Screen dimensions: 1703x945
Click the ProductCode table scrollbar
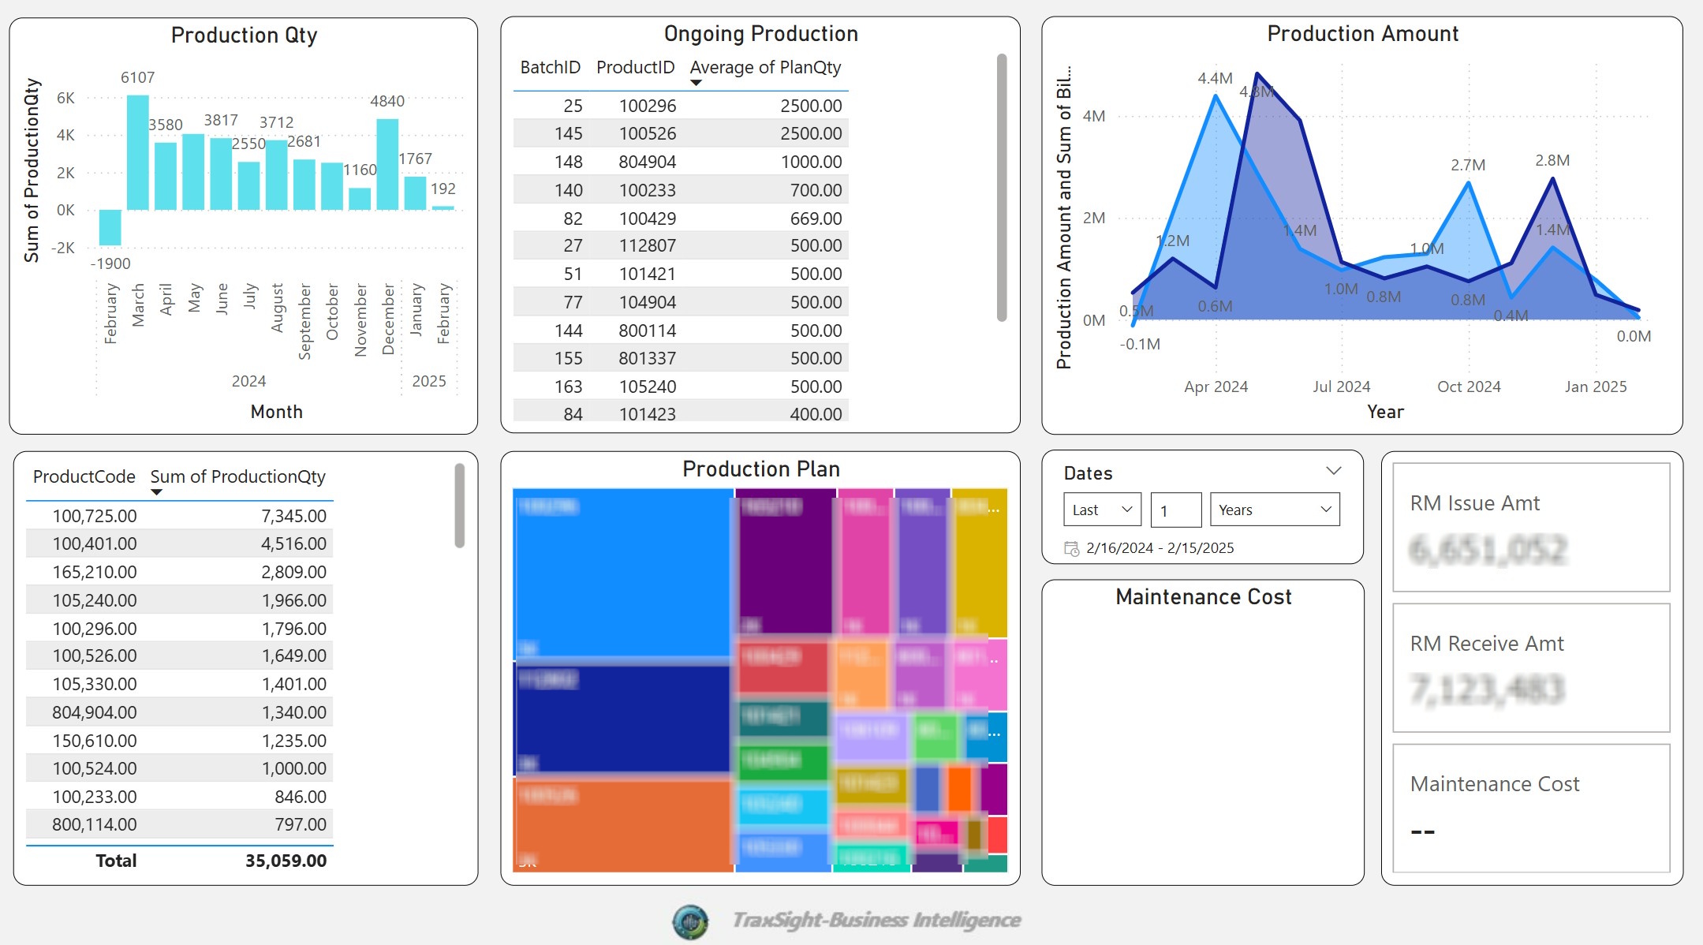coord(459,506)
